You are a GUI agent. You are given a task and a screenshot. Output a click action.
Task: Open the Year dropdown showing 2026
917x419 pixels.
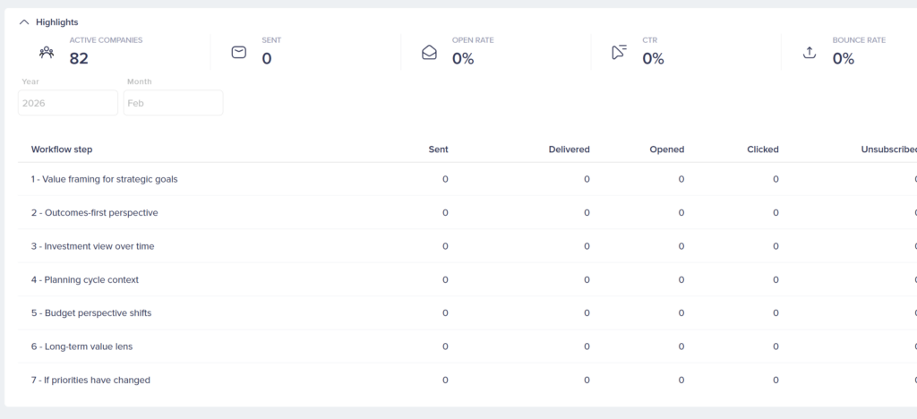point(68,103)
